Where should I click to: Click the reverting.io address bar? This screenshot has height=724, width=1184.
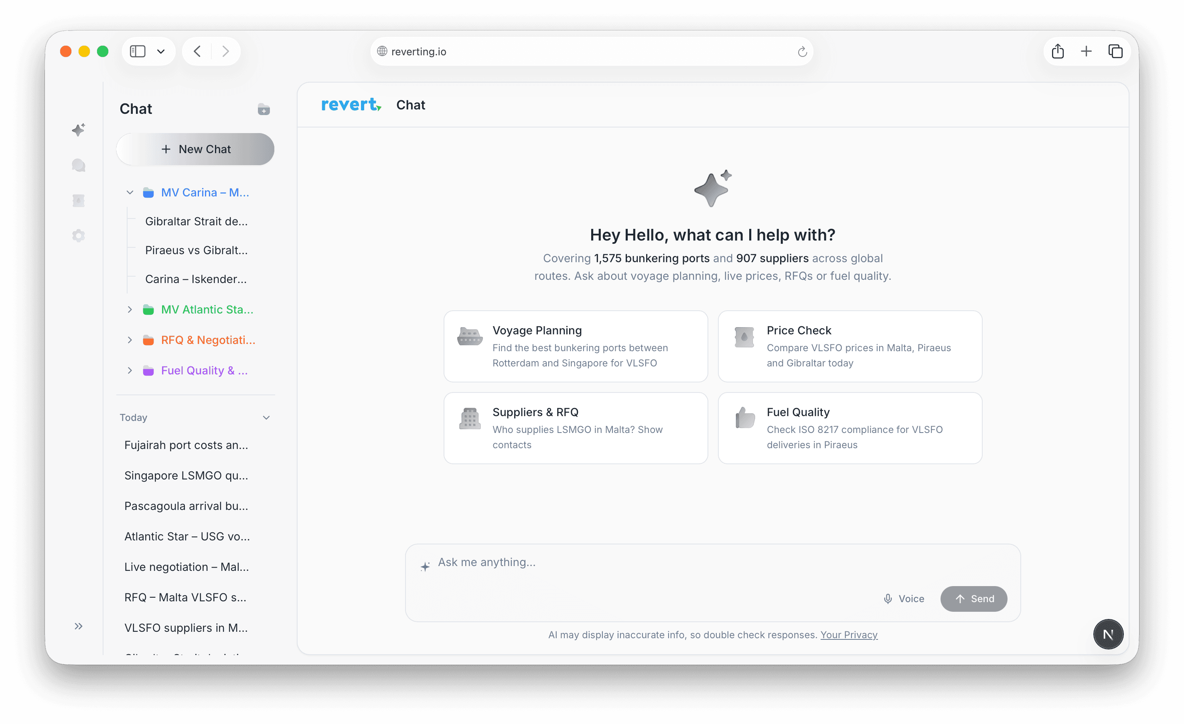(592, 51)
